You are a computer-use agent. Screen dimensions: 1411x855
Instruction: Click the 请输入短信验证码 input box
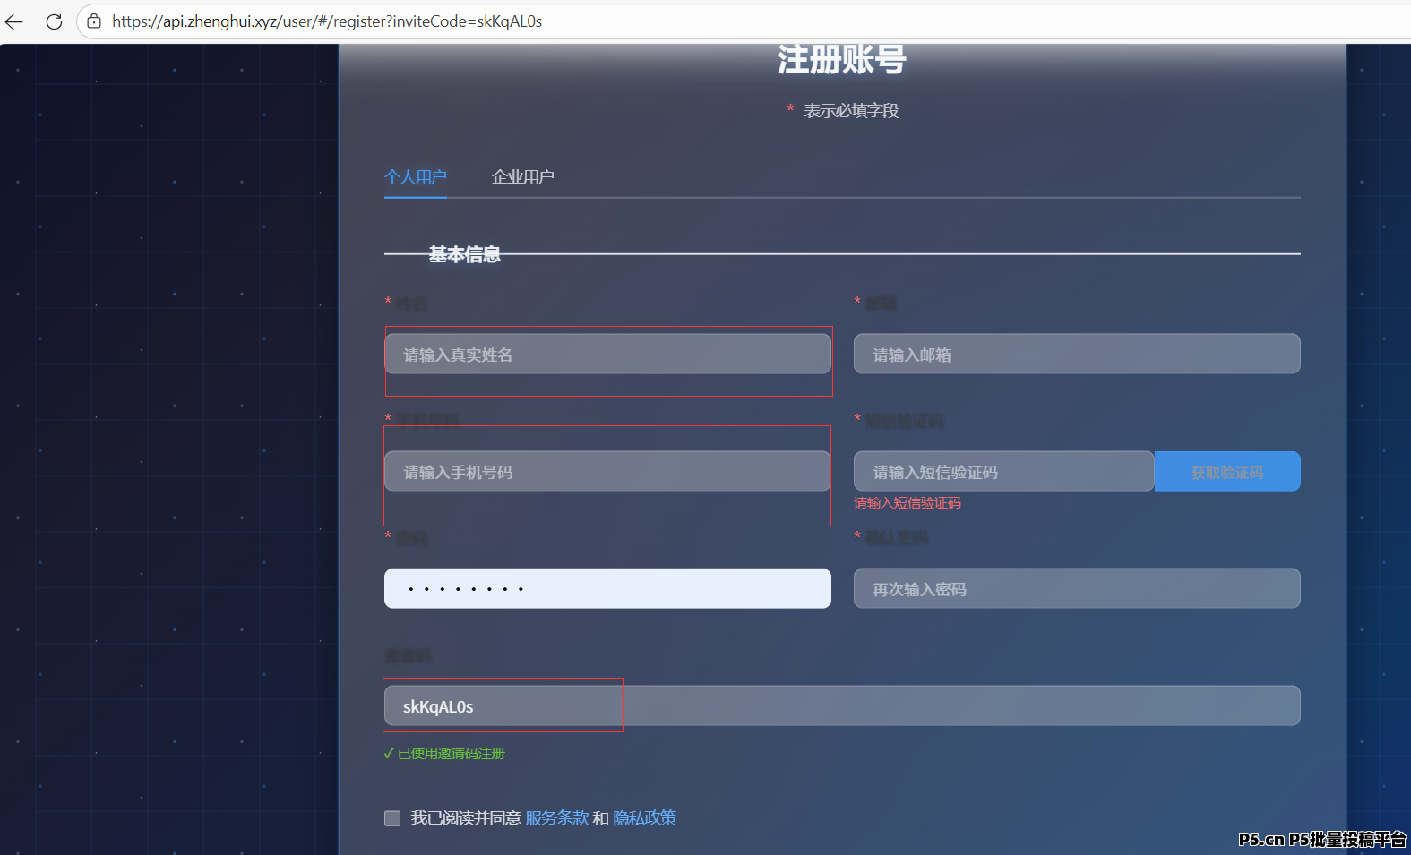point(1002,472)
